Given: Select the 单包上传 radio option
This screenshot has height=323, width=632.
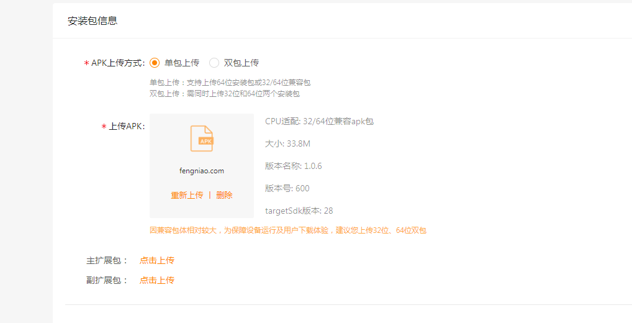Looking at the screenshot, I should pos(155,63).
